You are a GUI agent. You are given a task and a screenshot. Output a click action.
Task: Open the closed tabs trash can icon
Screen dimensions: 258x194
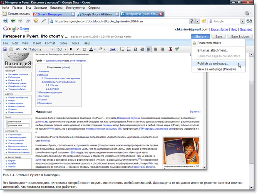coord(248,13)
